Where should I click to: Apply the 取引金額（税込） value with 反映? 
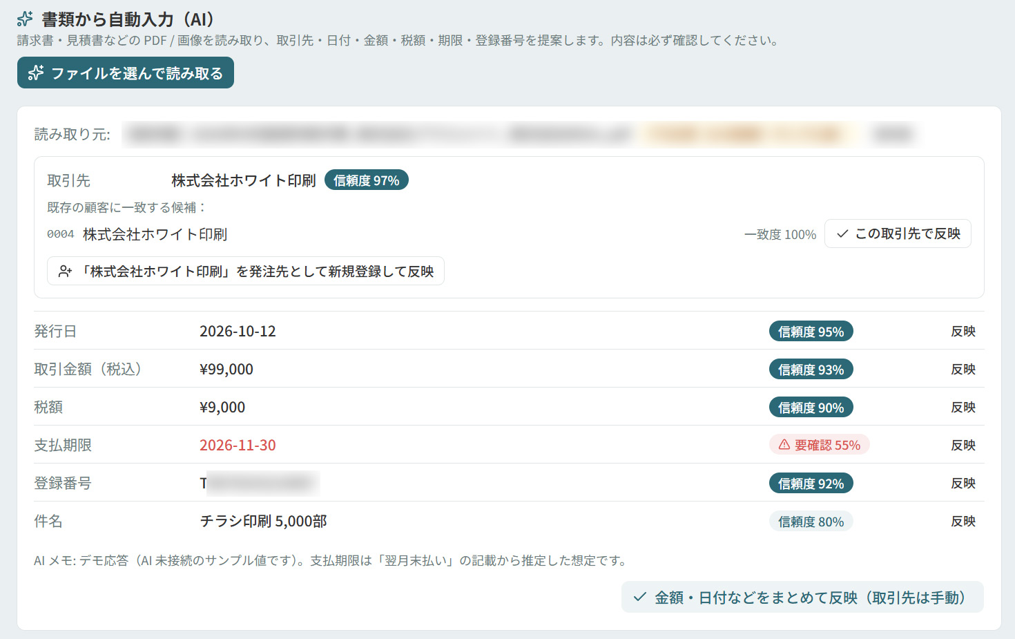(x=963, y=370)
